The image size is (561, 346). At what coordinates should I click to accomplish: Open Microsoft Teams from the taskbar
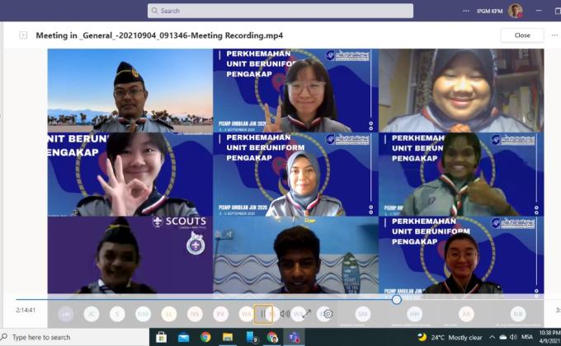tap(295, 337)
